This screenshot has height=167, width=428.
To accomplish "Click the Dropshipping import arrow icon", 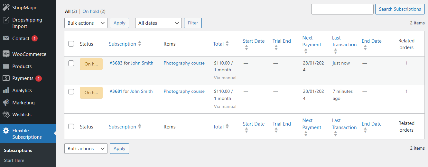I will [6, 20].
